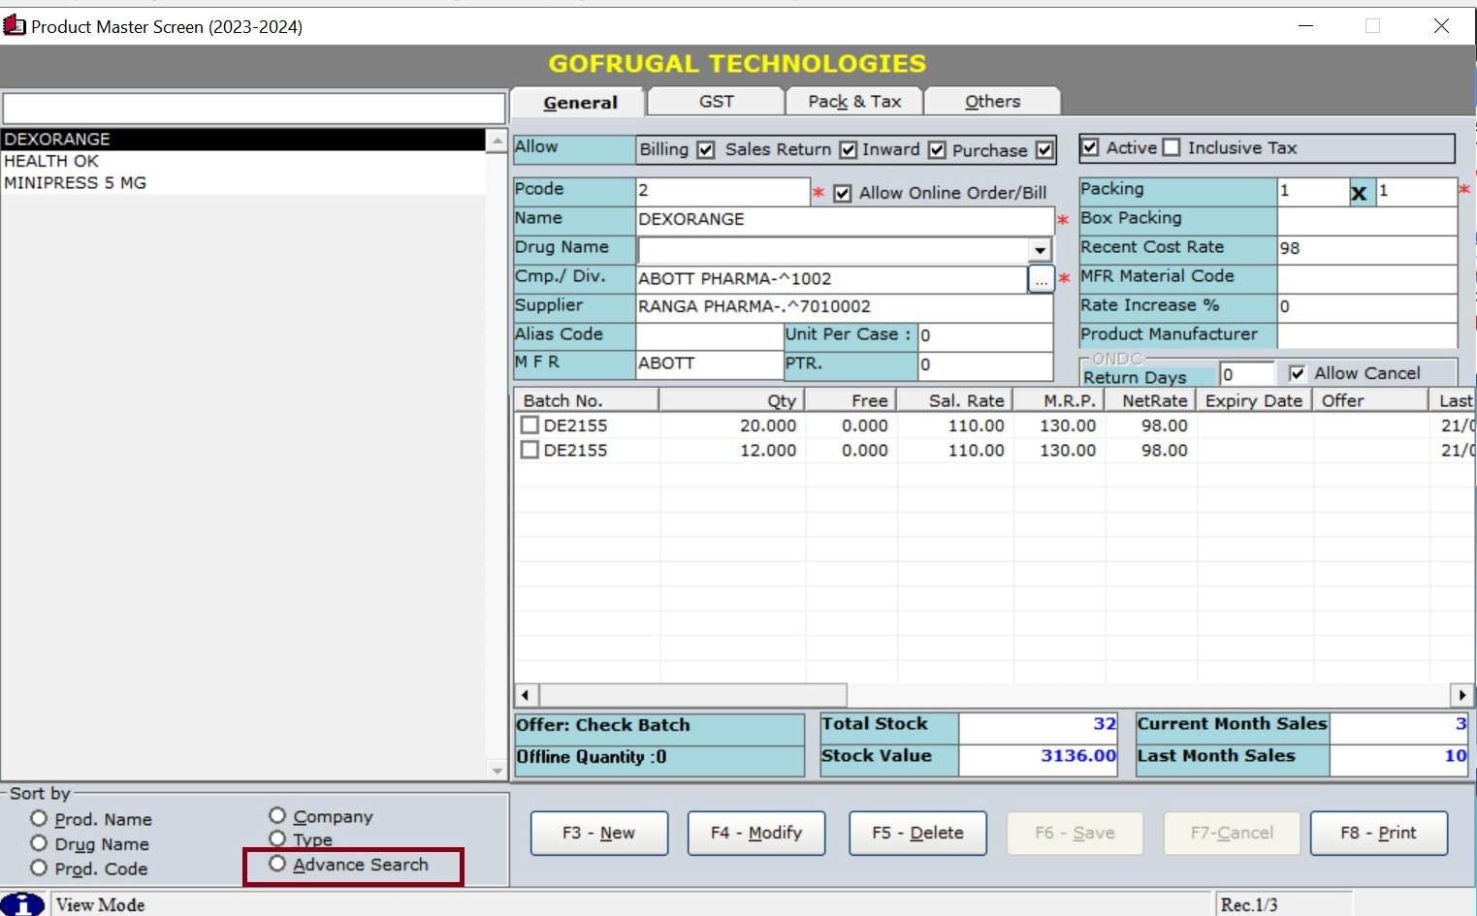Screen dimensions: 1477x916
Task: Switch to the GST tab
Action: 716,102
